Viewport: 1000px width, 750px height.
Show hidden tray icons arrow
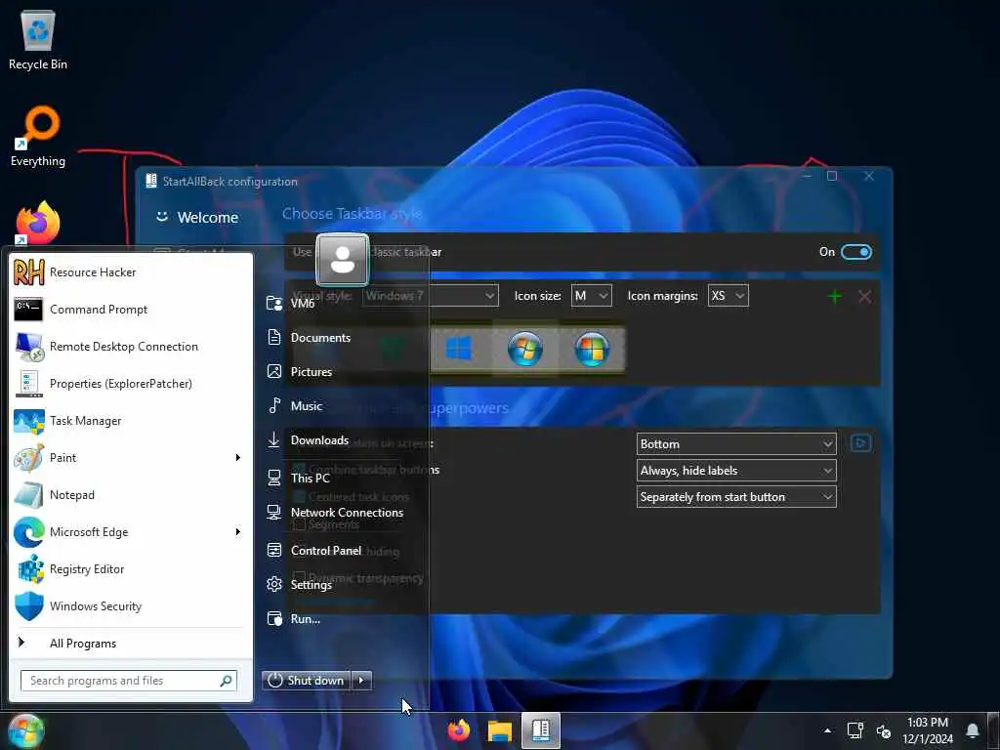coord(827,730)
